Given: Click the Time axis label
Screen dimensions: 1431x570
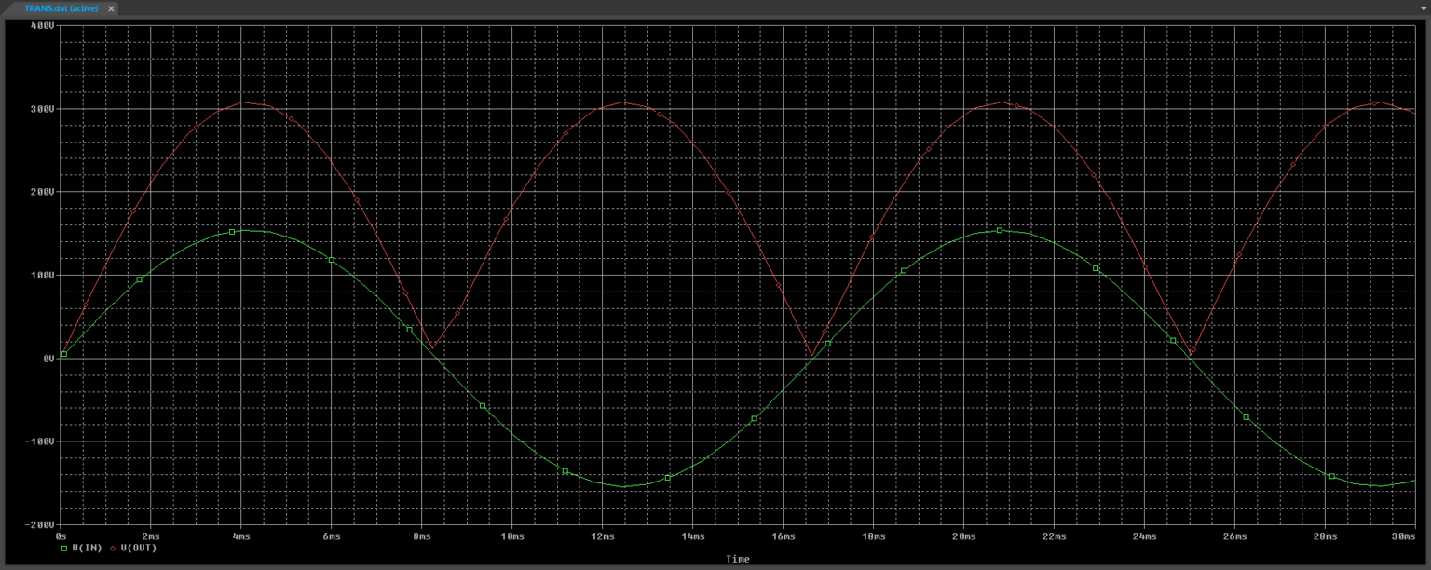Looking at the screenshot, I should coord(737,559).
